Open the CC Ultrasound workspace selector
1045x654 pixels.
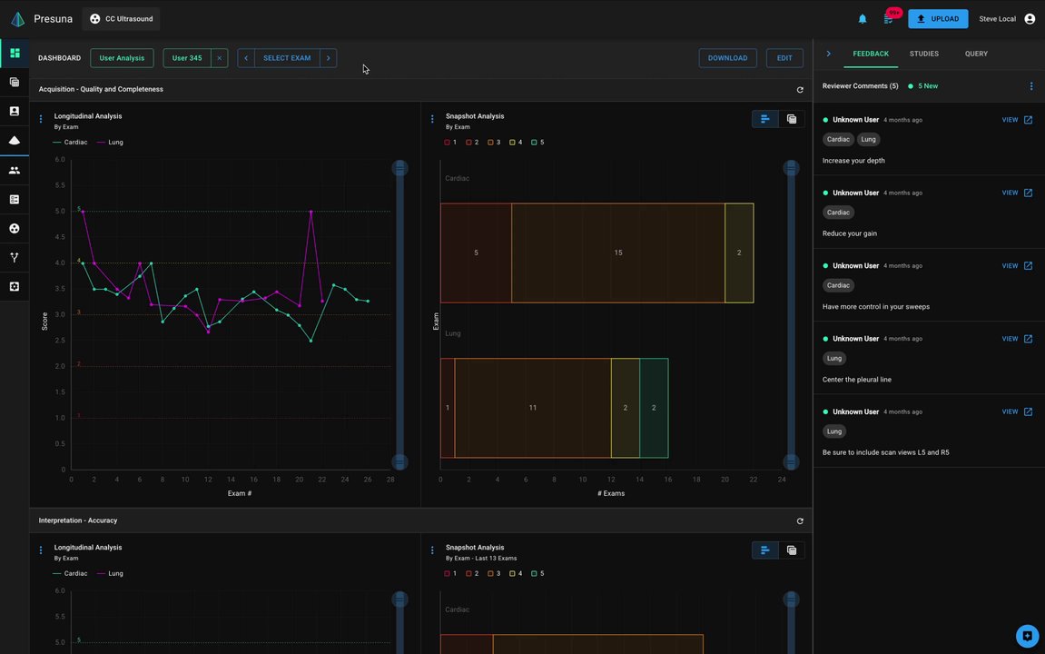point(122,19)
